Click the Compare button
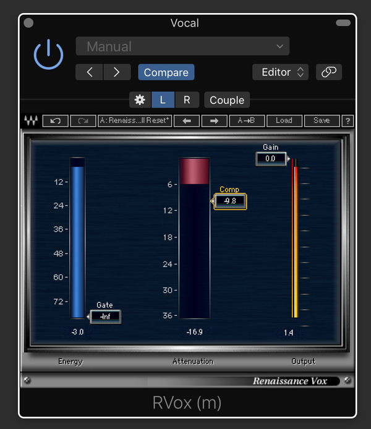Screen dimensions: 371x429 coord(166,72)
